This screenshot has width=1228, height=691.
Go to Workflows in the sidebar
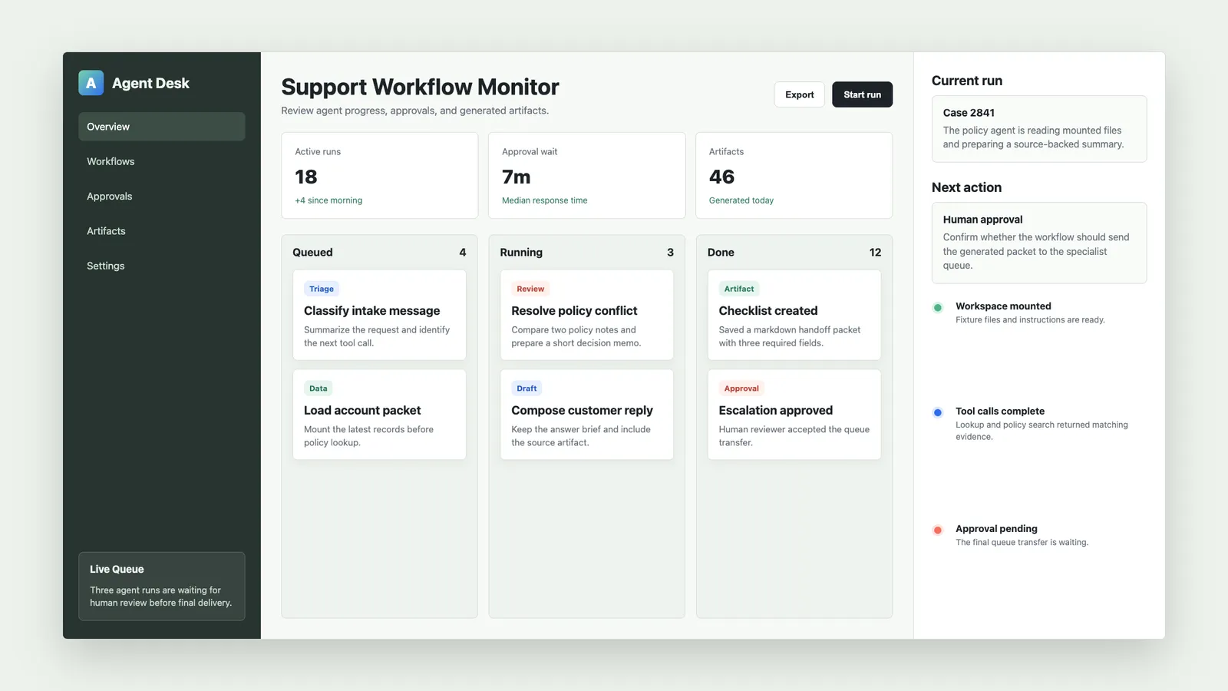pyautogui.click(x=162, y=161)
